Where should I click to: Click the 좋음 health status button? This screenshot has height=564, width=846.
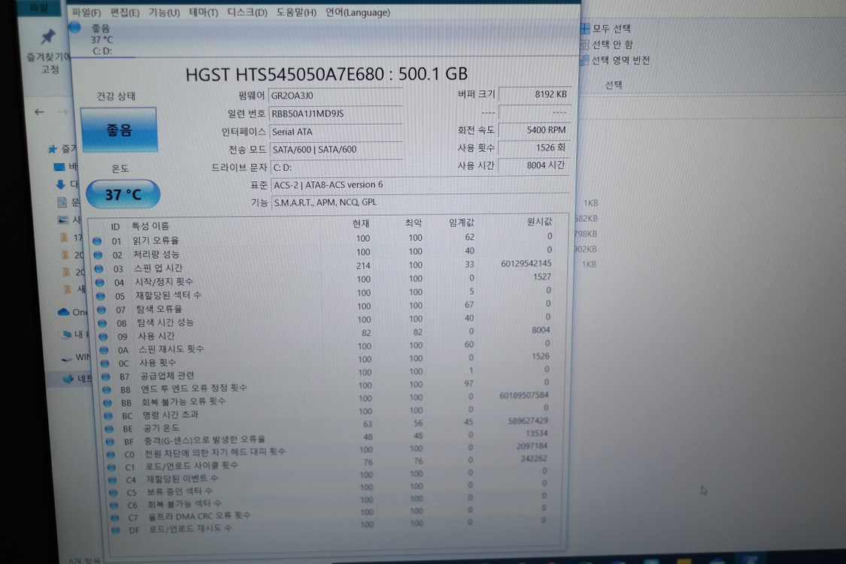click(119, 129)
